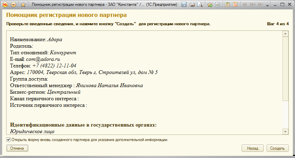Click the link bookmark page-with-star icon
Screen dimensions: 295x158
click(x=218, y=4)
